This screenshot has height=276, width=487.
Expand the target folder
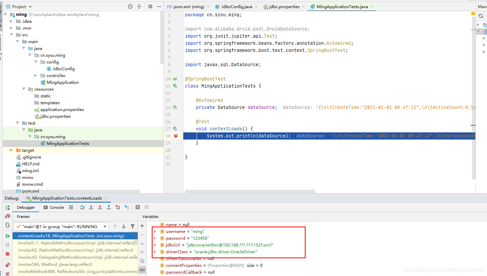coord(12,150)
